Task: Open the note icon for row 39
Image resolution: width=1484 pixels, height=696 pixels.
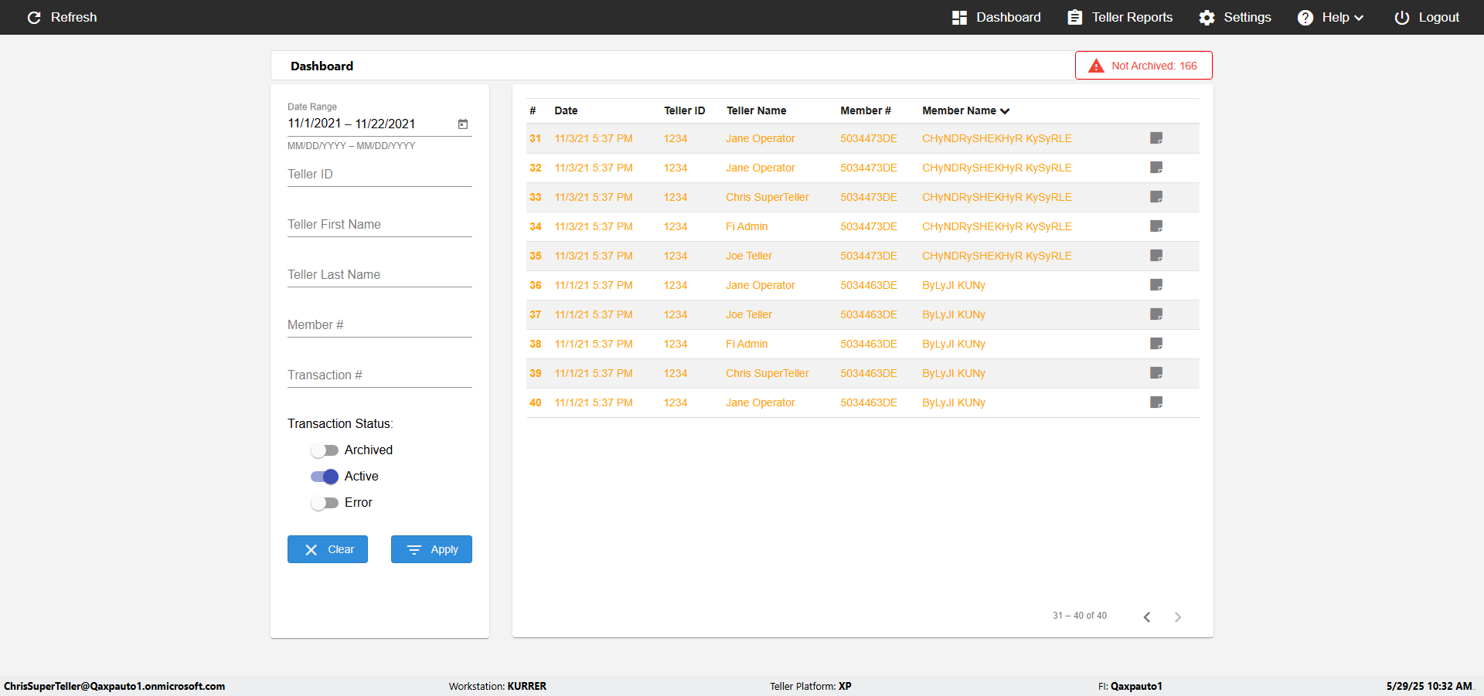Action: 1156,373
